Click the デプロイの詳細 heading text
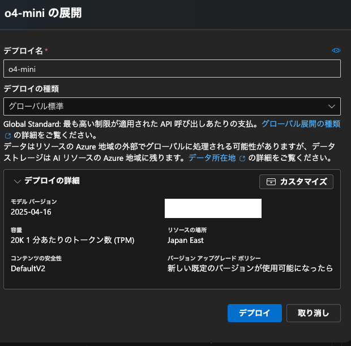This screenshot has width=351, height=346. pos(52,181)
